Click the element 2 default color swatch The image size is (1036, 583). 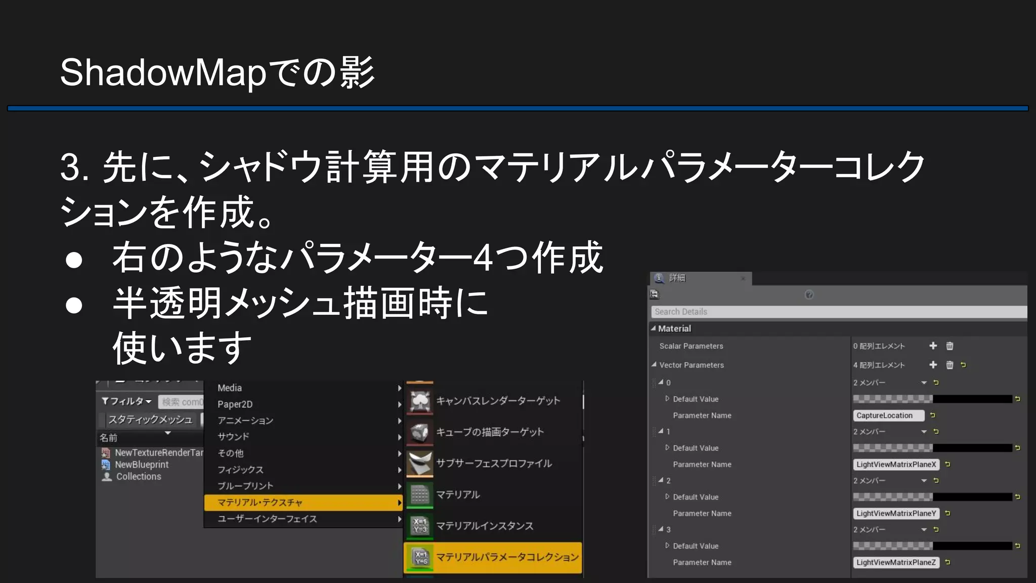point(932,497)
